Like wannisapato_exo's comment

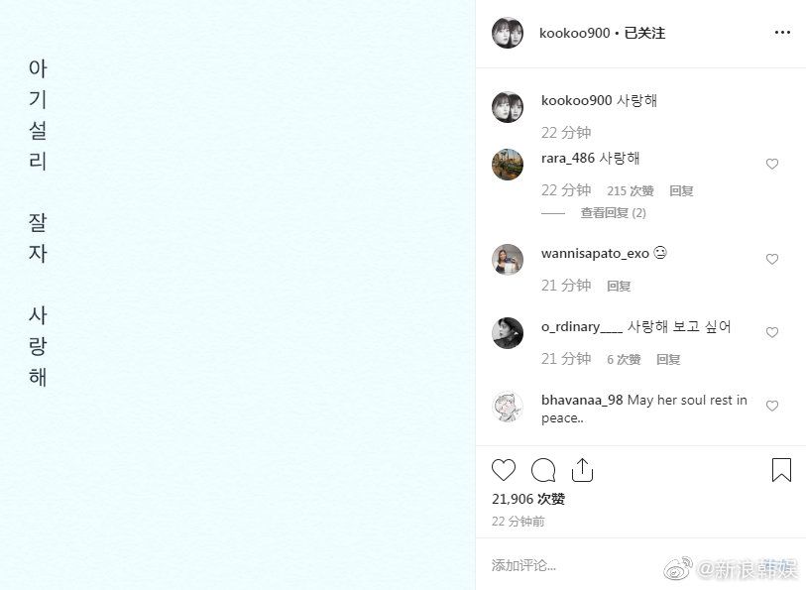pyautogui.click(x=772, y=259)
